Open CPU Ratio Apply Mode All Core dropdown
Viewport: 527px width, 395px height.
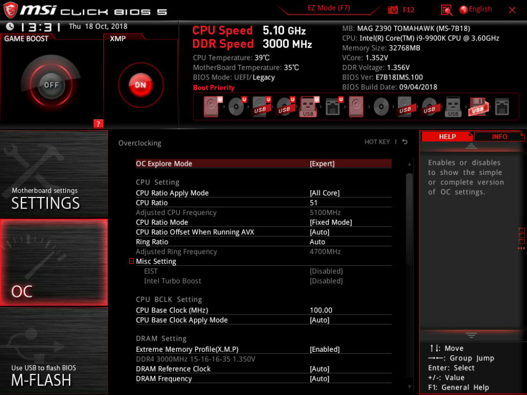pos(325,193)
